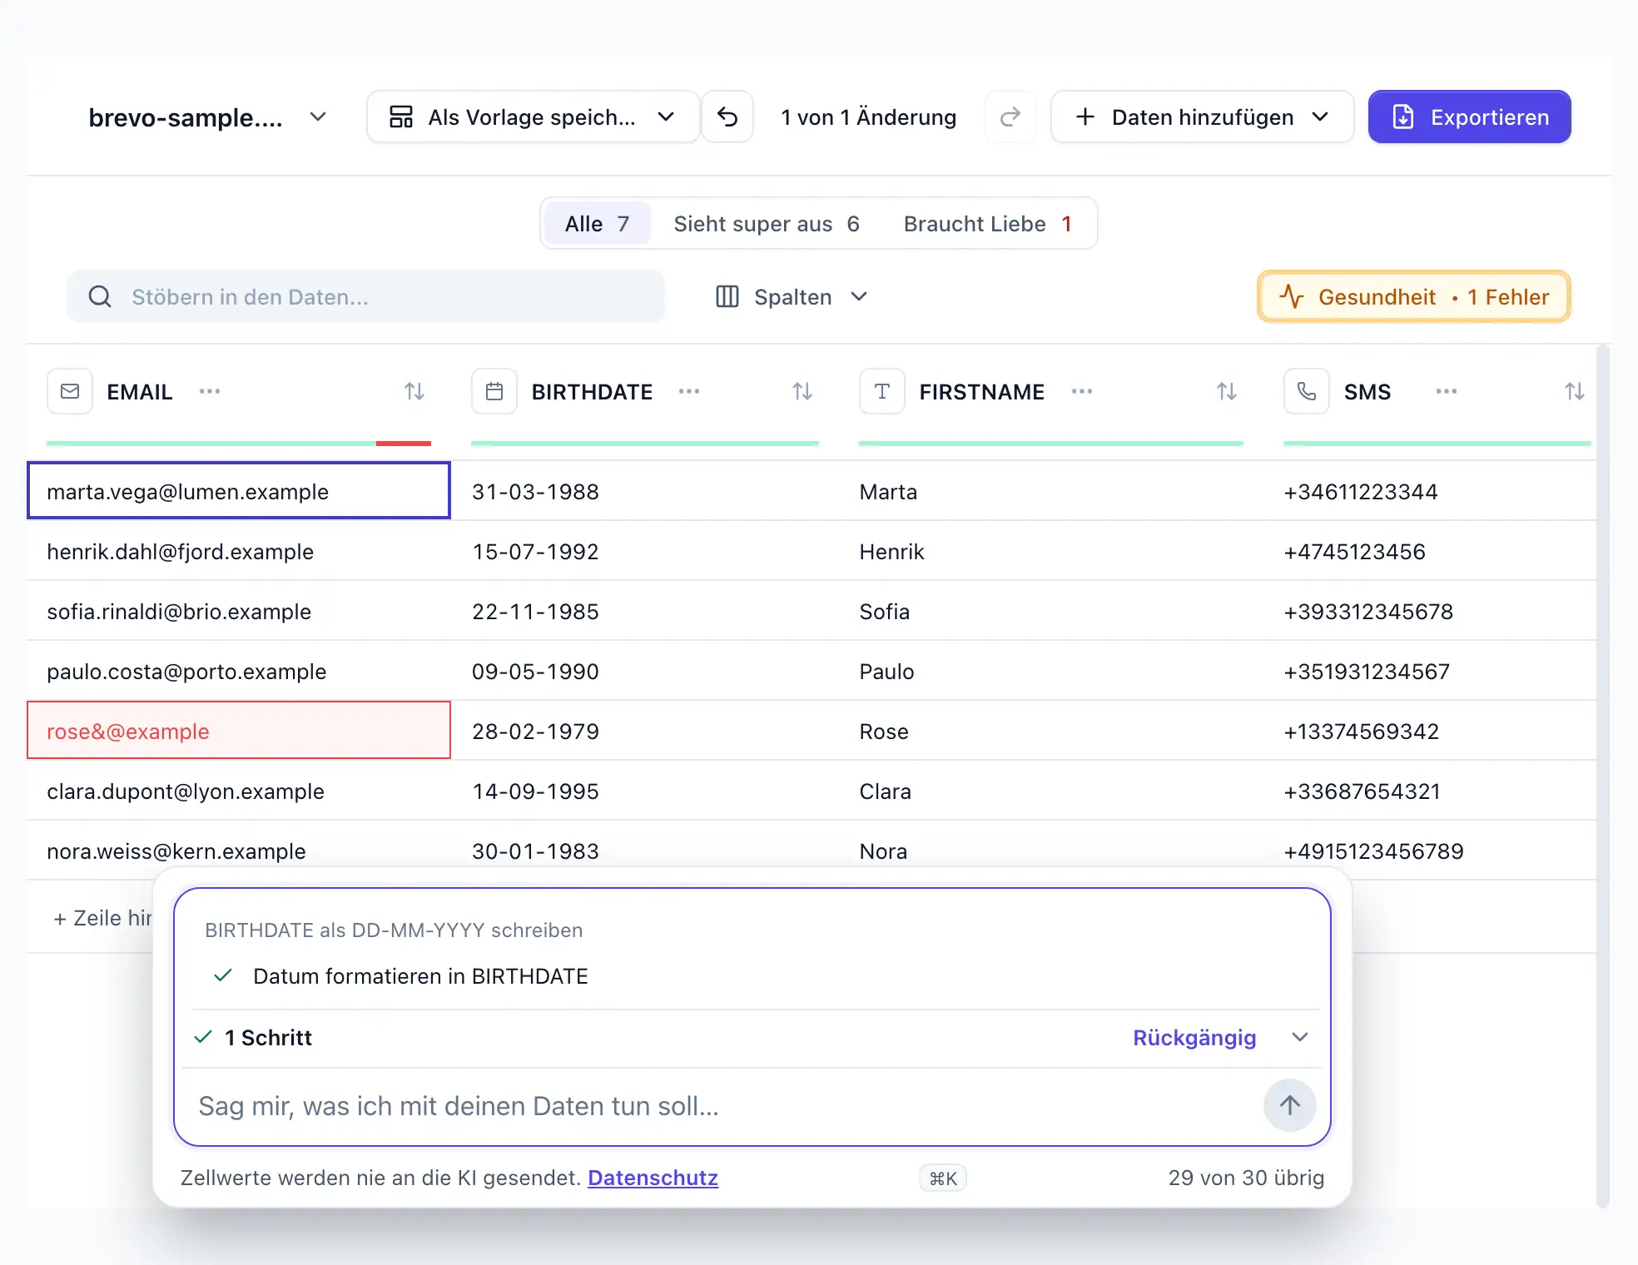Open the Daten hinzufügen dropdown

click(x=1202, y=117)
